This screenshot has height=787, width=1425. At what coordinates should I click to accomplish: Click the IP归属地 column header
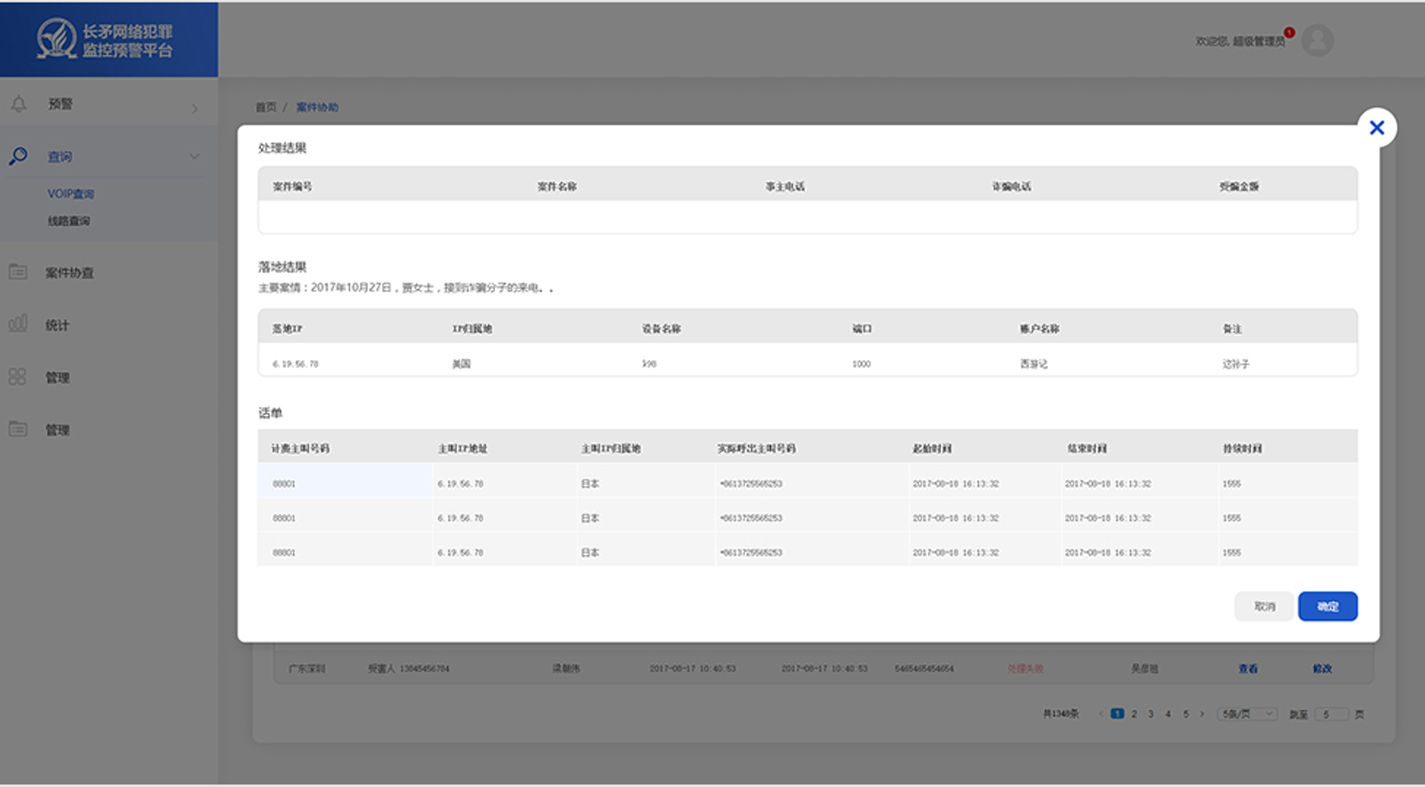[472, 329]
